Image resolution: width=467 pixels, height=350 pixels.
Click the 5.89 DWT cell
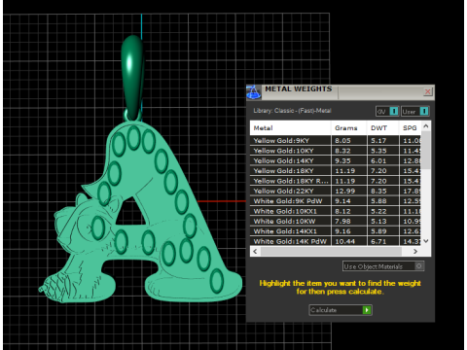(x=383, y=231)
